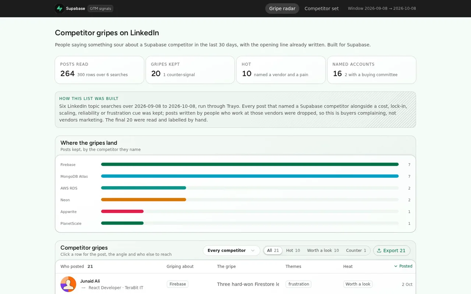Click the Heat column header
Screen dimensions: 471x294
[x=348, y=266]
